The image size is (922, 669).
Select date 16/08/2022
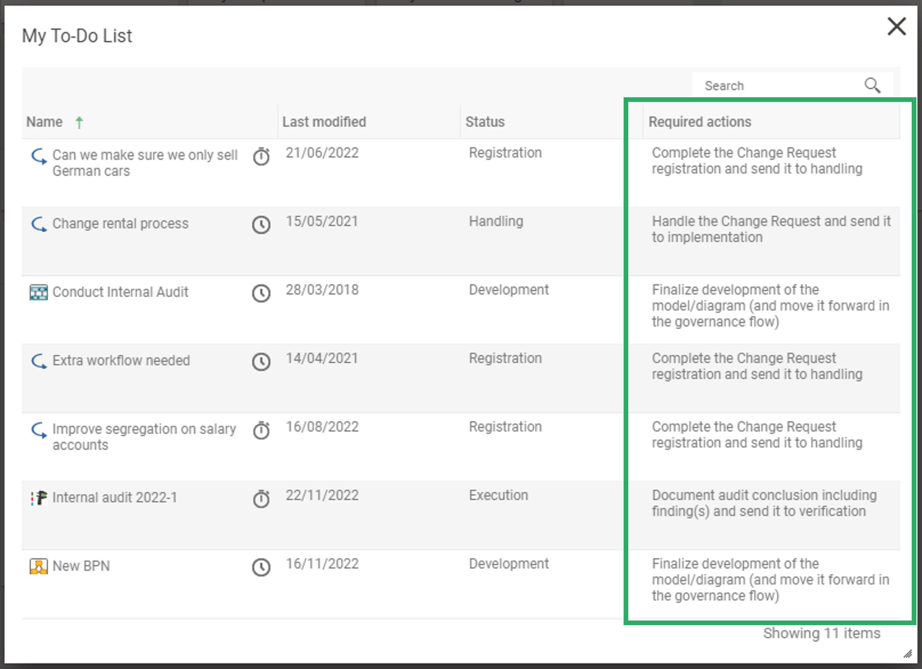322,427
